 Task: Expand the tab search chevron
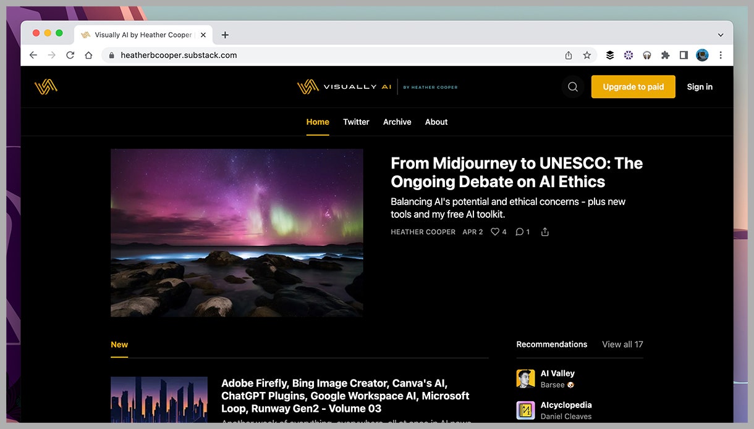pos(721,35)
